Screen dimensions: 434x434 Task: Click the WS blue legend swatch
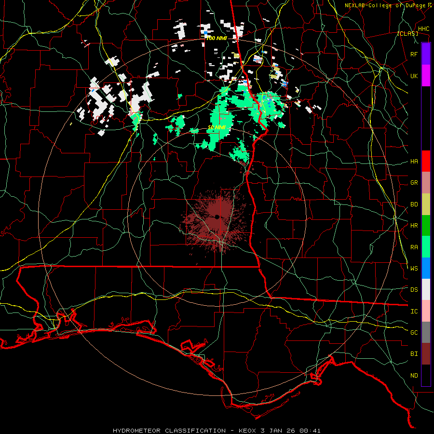point(426,268)
